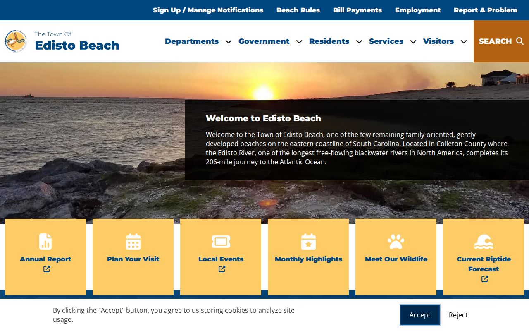Click the Welcome to Edisto Beach heading

(x=263, y=118)
